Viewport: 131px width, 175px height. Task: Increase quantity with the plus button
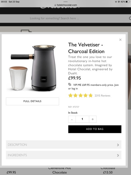coord(93,119)
